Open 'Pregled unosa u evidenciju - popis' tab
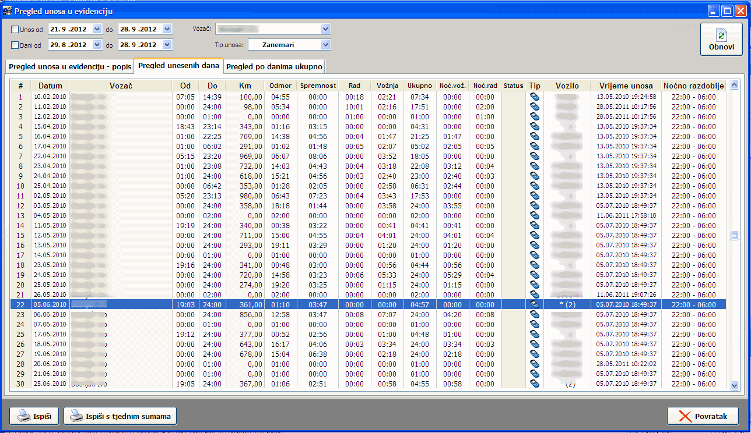Screen dimensions: 751x433 point(69,66)
